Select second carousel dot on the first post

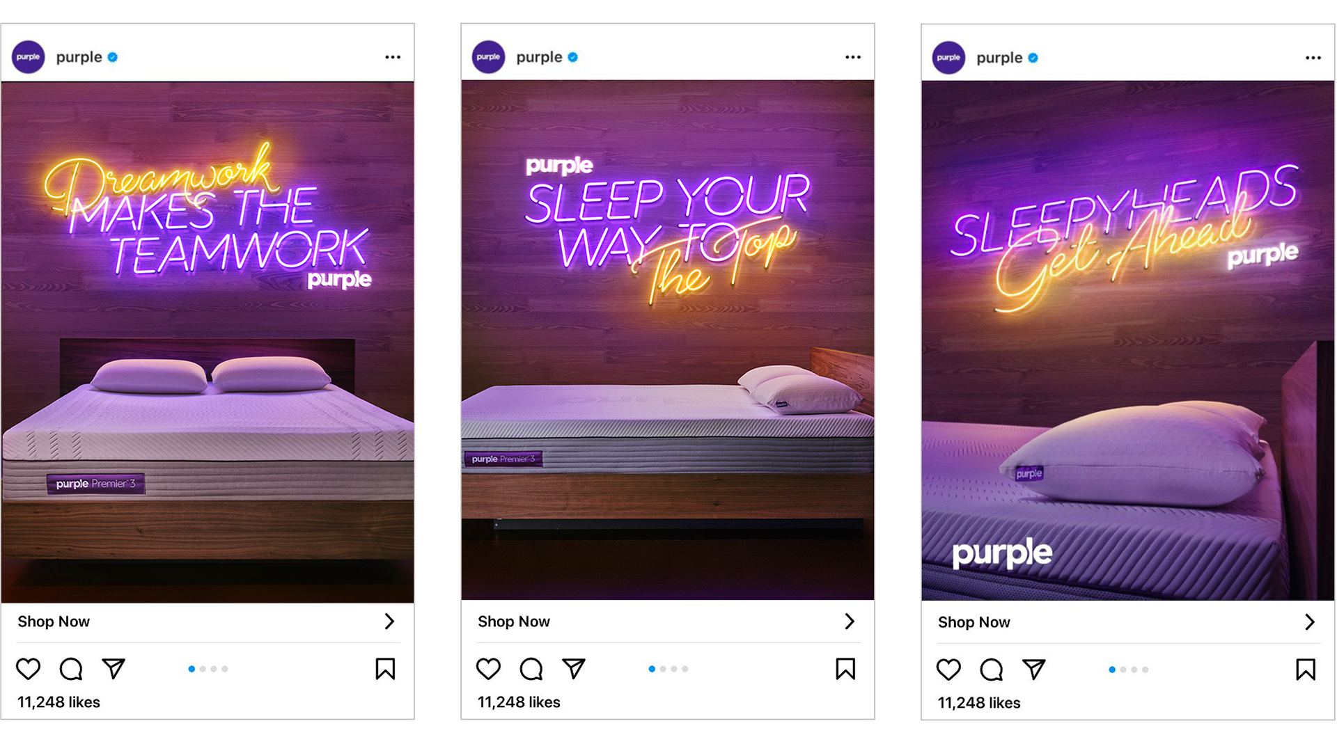point(203,669)
